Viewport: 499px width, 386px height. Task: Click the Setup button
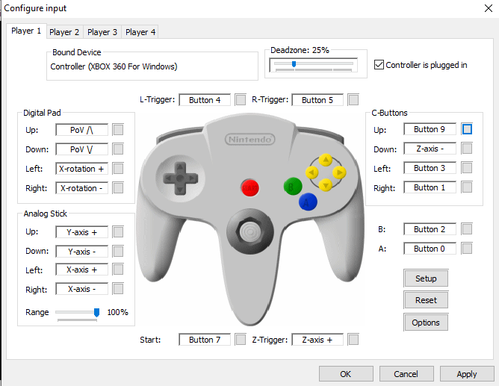click(x=426, y=278)
